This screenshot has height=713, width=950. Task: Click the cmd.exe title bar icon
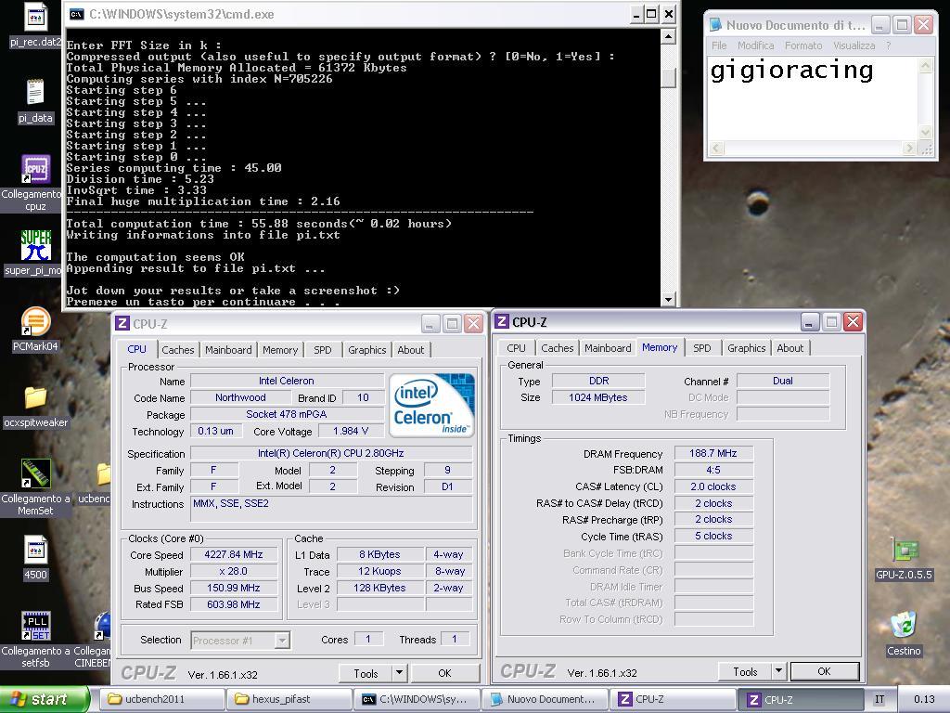(77, 14)
